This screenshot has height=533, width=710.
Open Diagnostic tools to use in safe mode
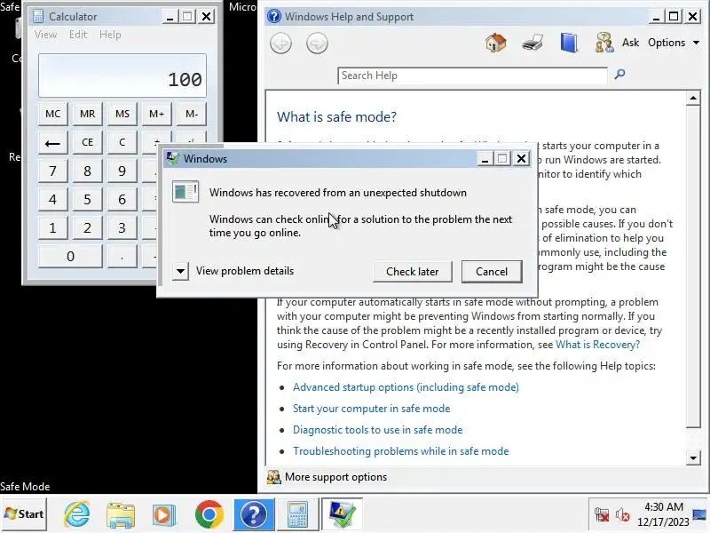tap(378, 430)
